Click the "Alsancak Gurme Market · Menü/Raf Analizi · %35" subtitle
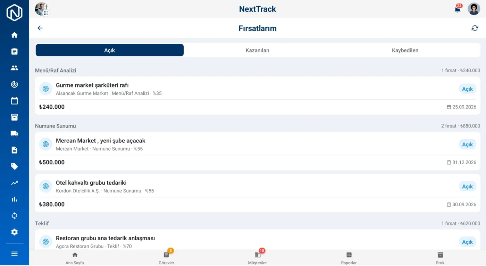 [x=109, y=93]
